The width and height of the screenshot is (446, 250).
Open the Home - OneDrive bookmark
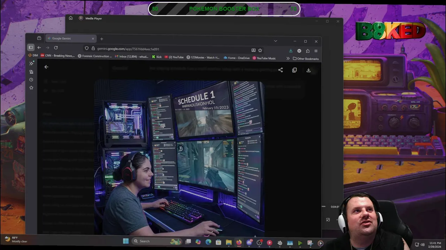[237, 58]
